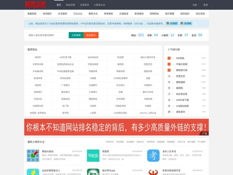Filter mini programs by 电商购物

point(150,142)
